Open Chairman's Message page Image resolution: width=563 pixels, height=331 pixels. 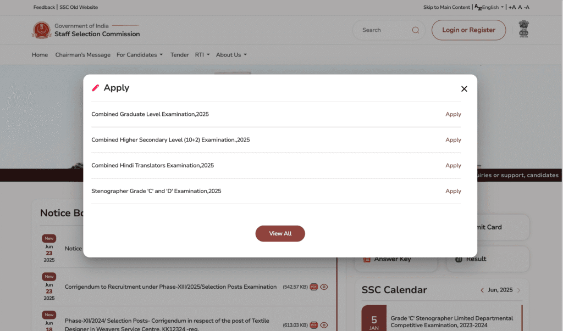tap(83, 55)
